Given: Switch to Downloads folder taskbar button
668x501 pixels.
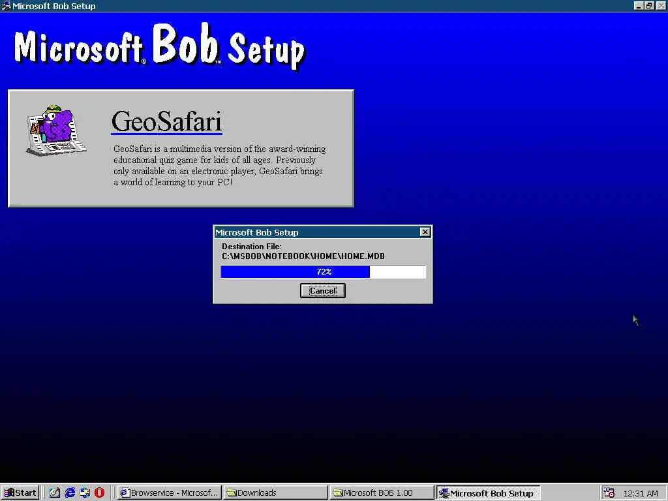Looking at the screenshot, I should point(275,493).
